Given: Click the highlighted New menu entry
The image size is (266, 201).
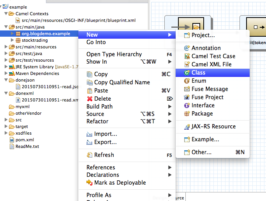Looking at the screenshot, I should (127, 35).
